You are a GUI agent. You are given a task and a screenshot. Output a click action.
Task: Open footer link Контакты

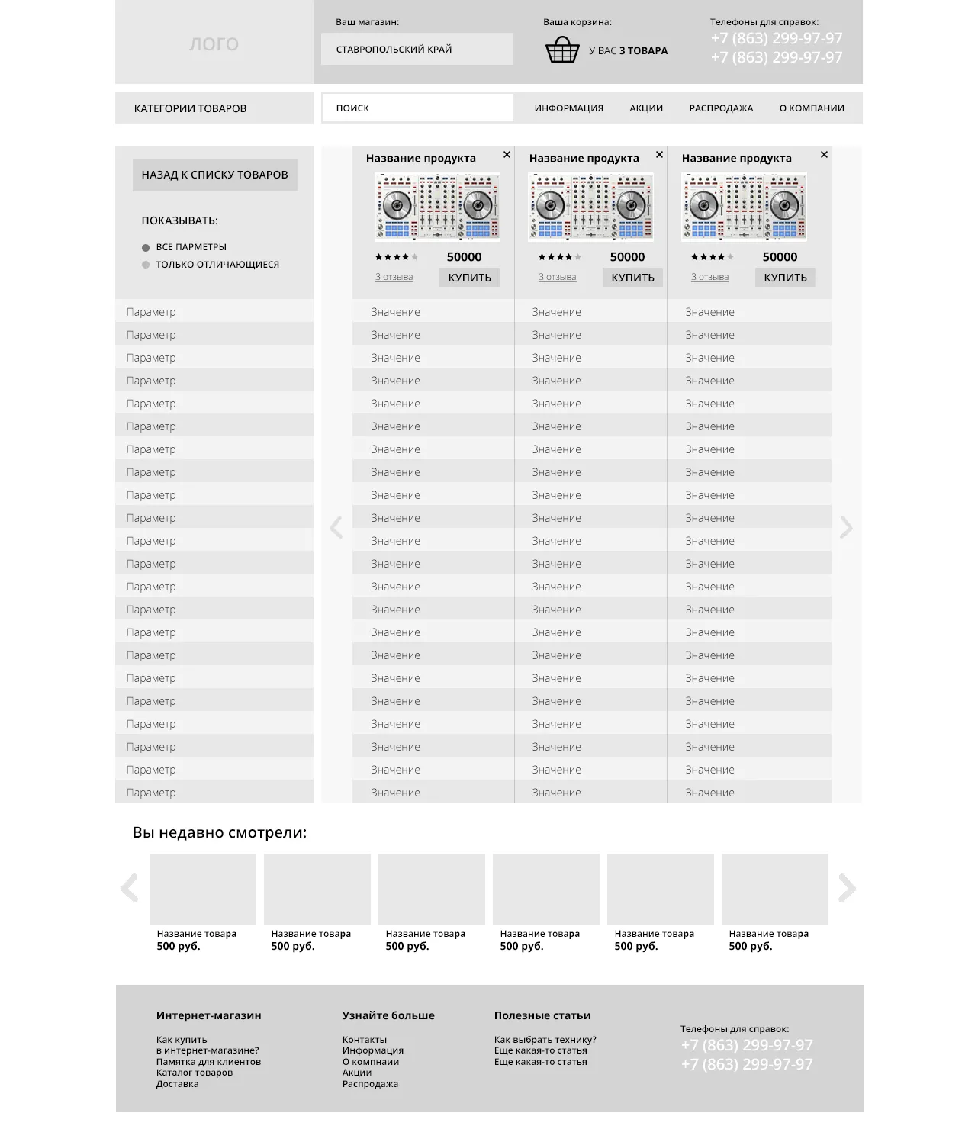[365, 1040]
